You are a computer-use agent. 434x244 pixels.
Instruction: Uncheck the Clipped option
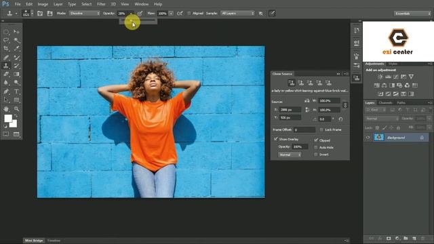[316, 140]
